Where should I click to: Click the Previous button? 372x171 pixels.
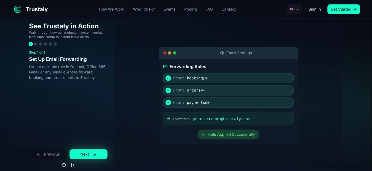point(48,154)
